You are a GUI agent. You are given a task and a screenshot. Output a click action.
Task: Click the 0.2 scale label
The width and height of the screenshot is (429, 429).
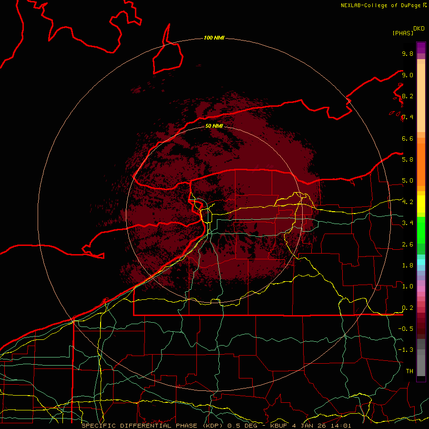(408, 308)
